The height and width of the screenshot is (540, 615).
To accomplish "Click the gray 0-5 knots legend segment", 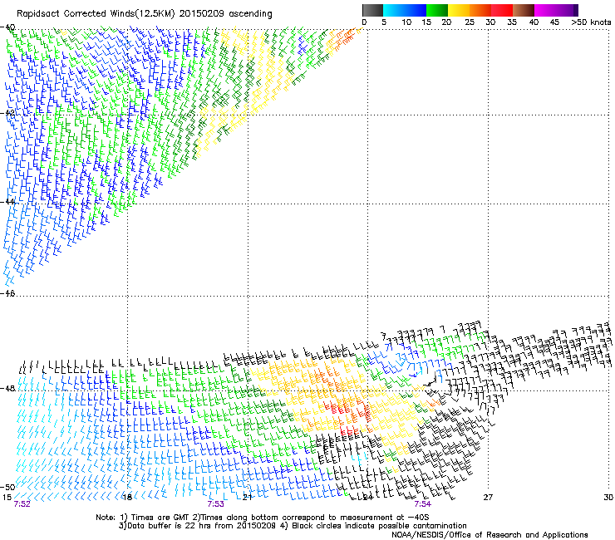I will click(x=372, y=10).
